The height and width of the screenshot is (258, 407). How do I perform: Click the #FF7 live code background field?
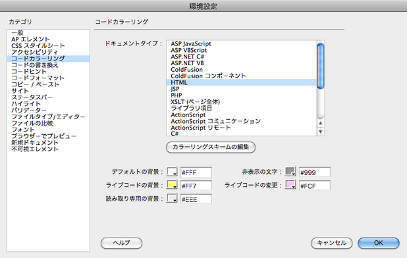point(196,186)
